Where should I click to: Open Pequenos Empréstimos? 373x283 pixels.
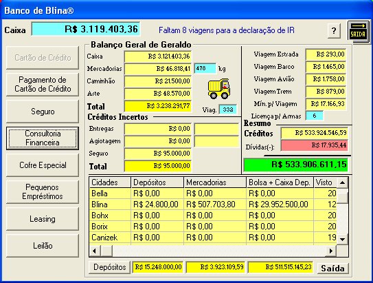43,191
